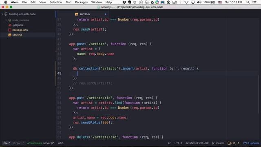
Task: Click the server.js* file name in status bar
Action: coord(49,143)
